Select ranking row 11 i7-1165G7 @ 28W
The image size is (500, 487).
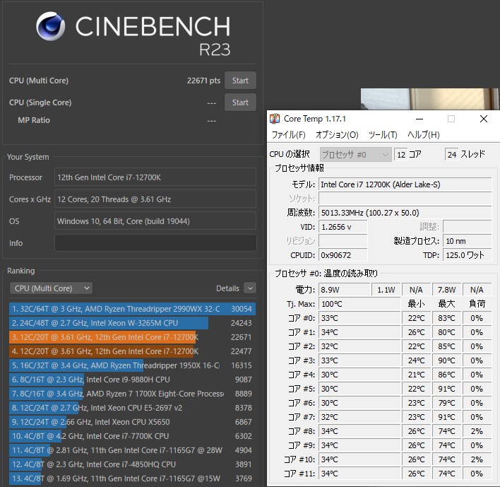click(x=132, y=450)
